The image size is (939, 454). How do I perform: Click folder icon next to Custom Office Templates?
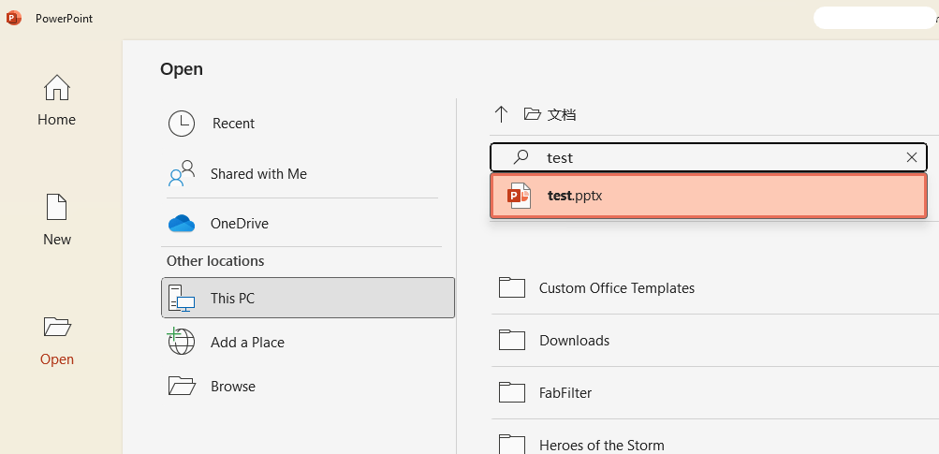(512, 287)
